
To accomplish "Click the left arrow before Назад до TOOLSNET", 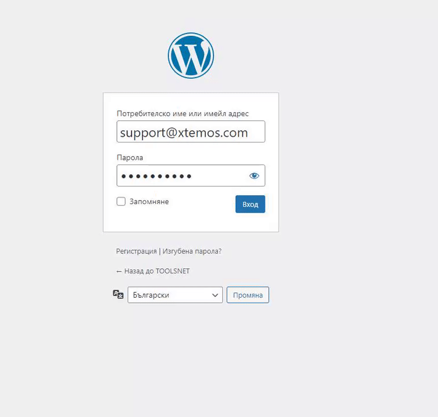I will point(119,271).
